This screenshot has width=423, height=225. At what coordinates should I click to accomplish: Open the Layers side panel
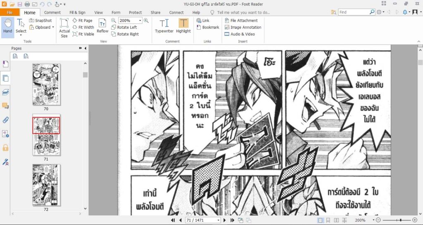(5, 92)
